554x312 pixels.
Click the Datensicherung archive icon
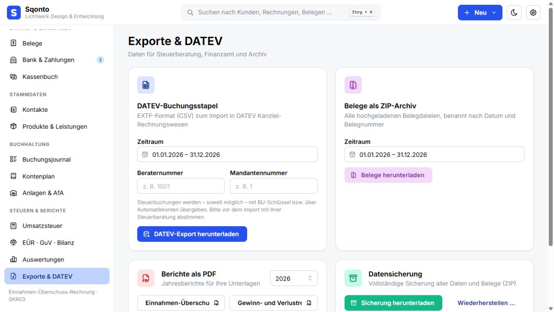tap(353, 278)
